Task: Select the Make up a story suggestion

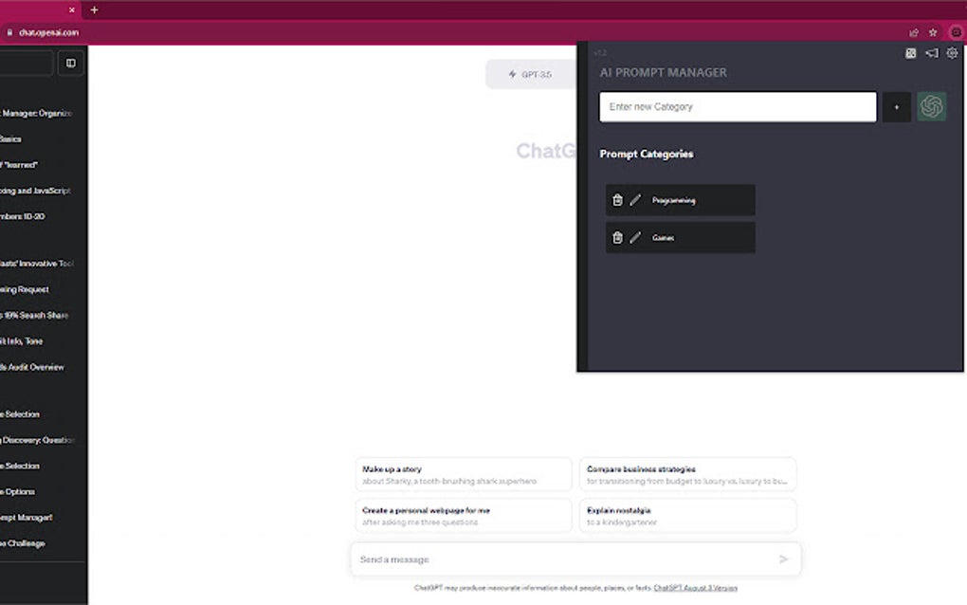Action: 463,474
